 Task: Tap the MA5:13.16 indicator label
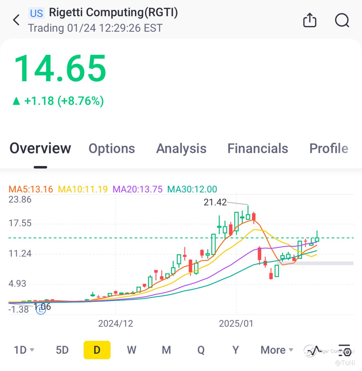pyautogui.click(x=31, y=189)
